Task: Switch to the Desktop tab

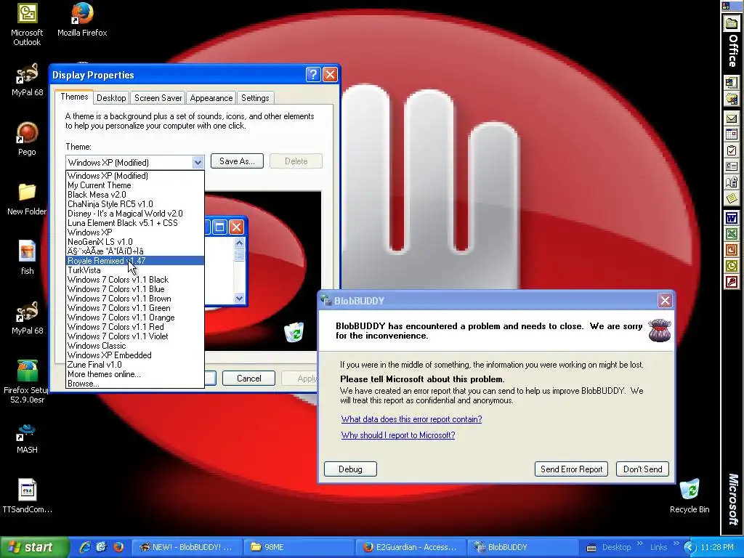Action: coord(111,98)
